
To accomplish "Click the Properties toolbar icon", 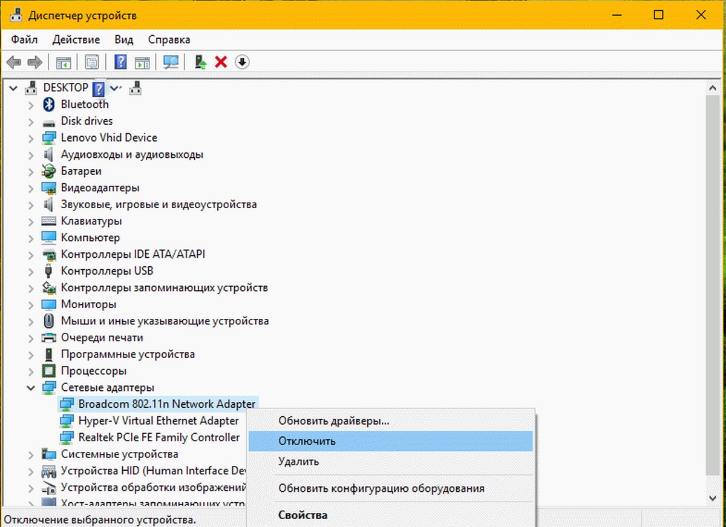I will 92,62.
